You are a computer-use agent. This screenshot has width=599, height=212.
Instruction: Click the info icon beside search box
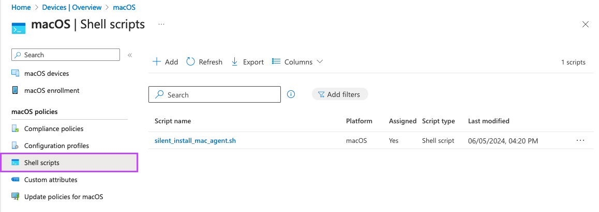pos(291,94)
